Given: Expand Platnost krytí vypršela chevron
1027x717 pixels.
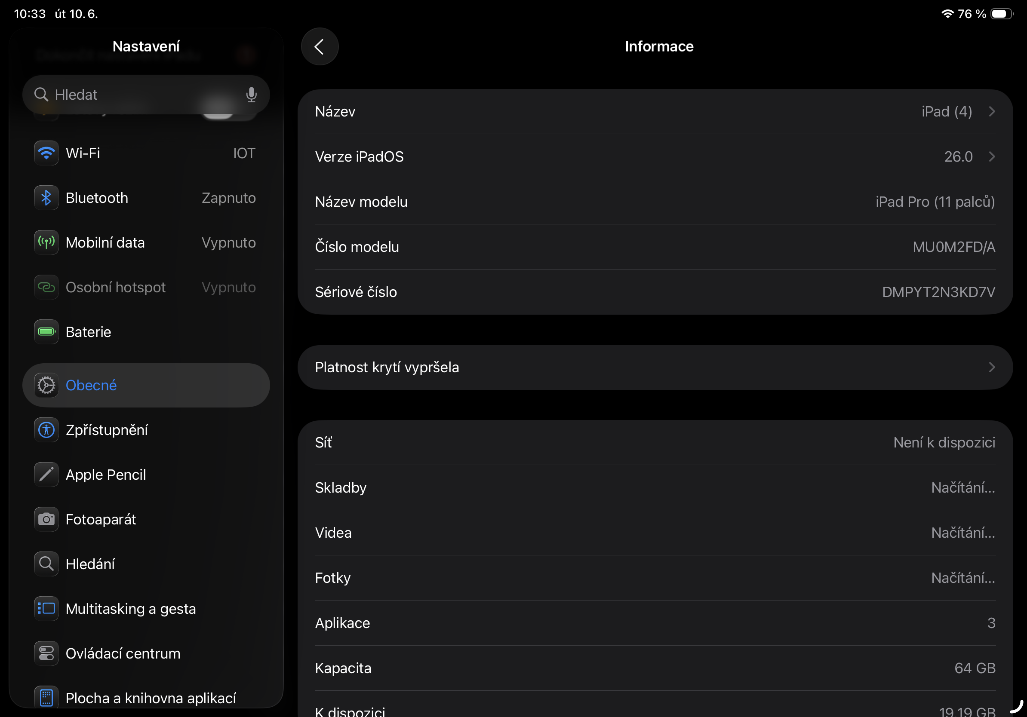Looking at the screenshot, I should [x=992, y=367].
